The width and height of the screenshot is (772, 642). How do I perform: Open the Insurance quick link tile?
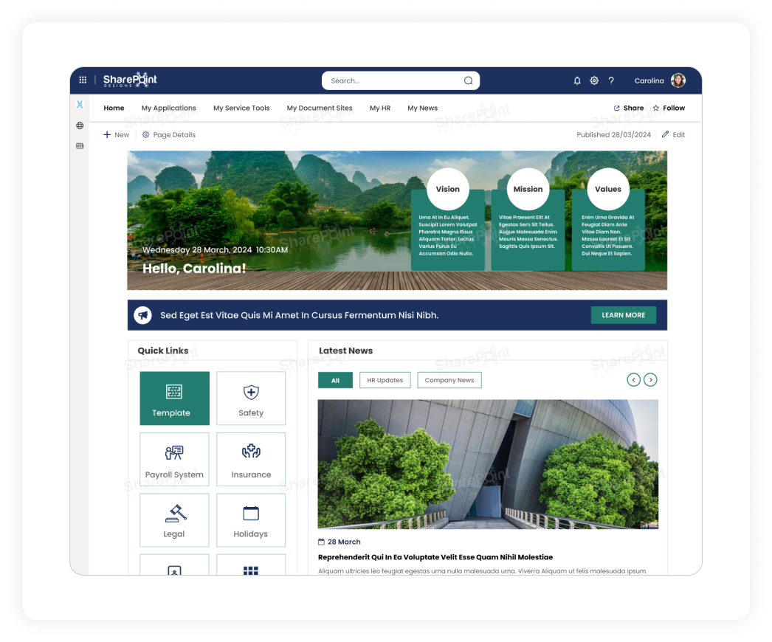coord(251,459)
